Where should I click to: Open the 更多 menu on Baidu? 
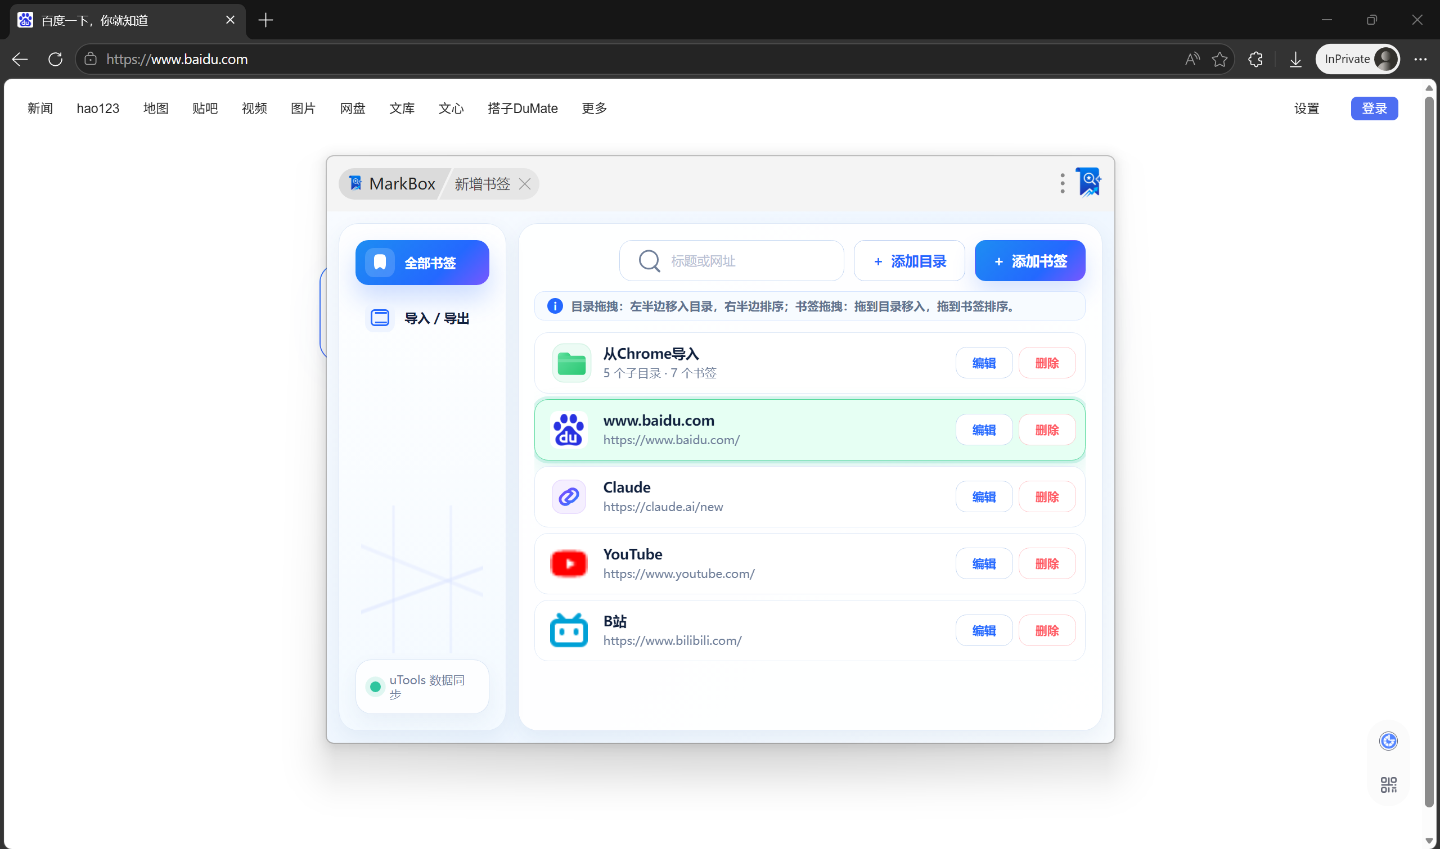point(594,108)
